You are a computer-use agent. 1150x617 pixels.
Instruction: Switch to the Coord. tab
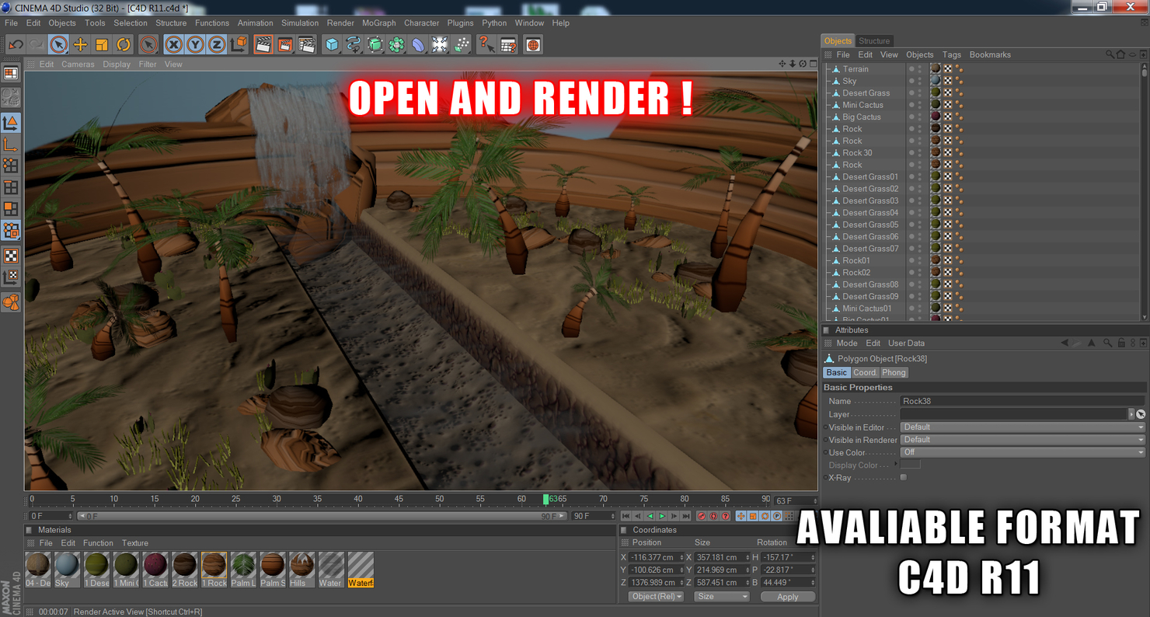(865, 373)
